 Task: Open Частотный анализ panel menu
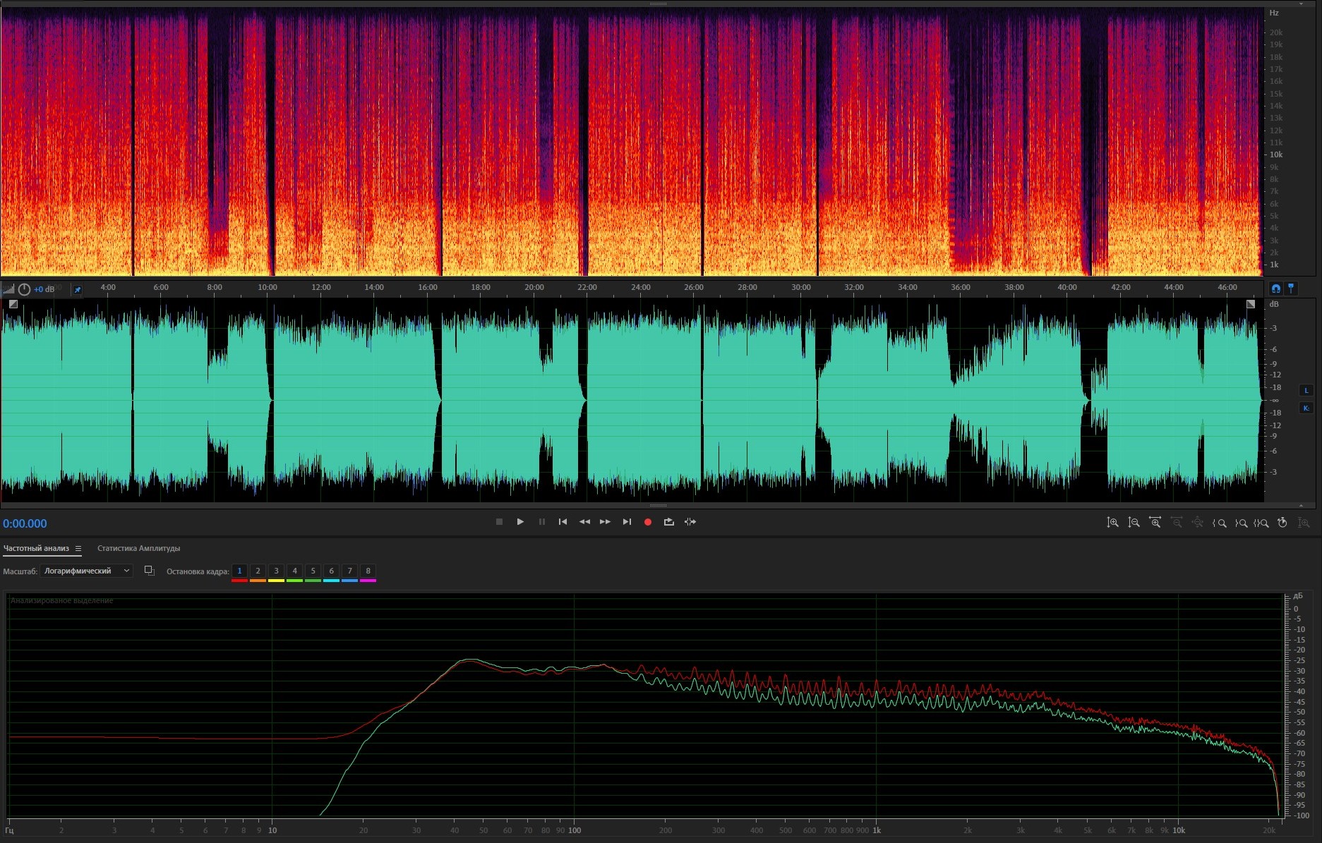coord(78,549)
